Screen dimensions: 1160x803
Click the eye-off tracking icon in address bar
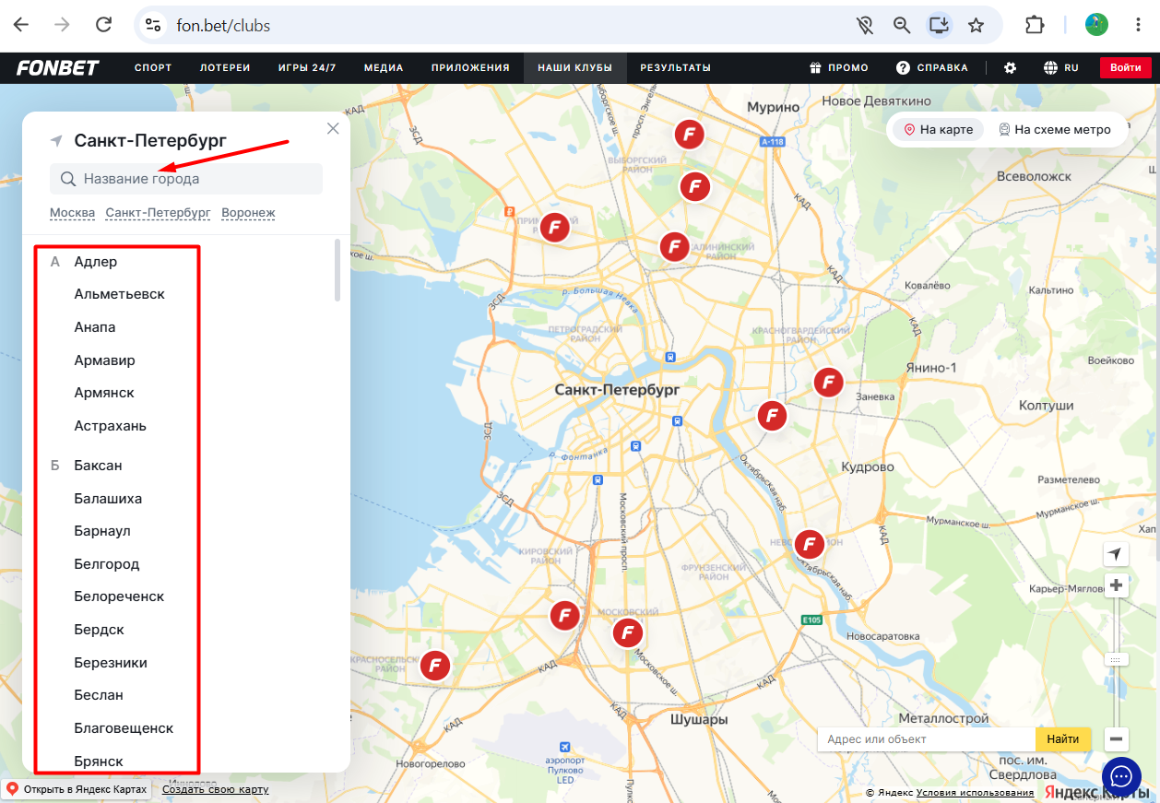click(x=865, y=25)
